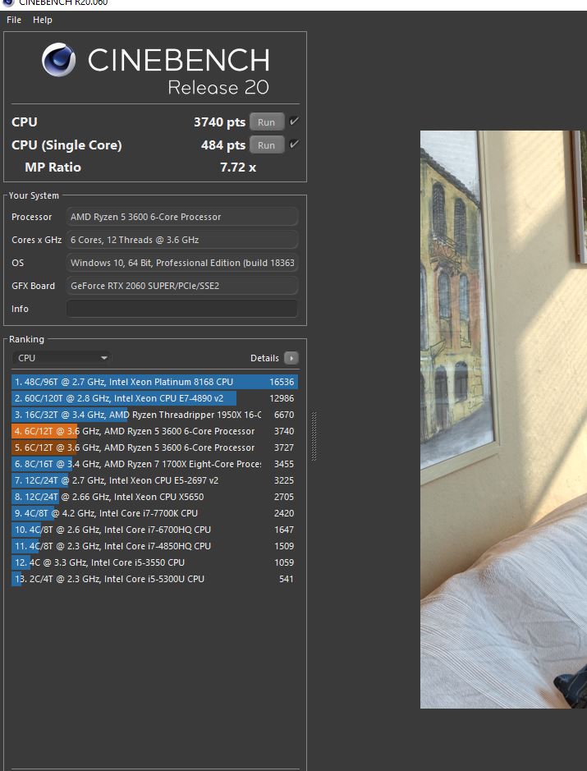
Task: Click the Cores x GHz field
Action: (182, 240)
